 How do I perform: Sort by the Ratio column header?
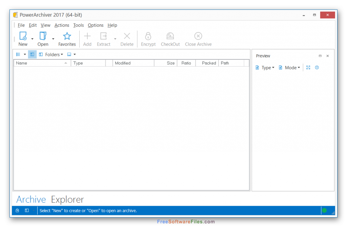click(186, 63)
